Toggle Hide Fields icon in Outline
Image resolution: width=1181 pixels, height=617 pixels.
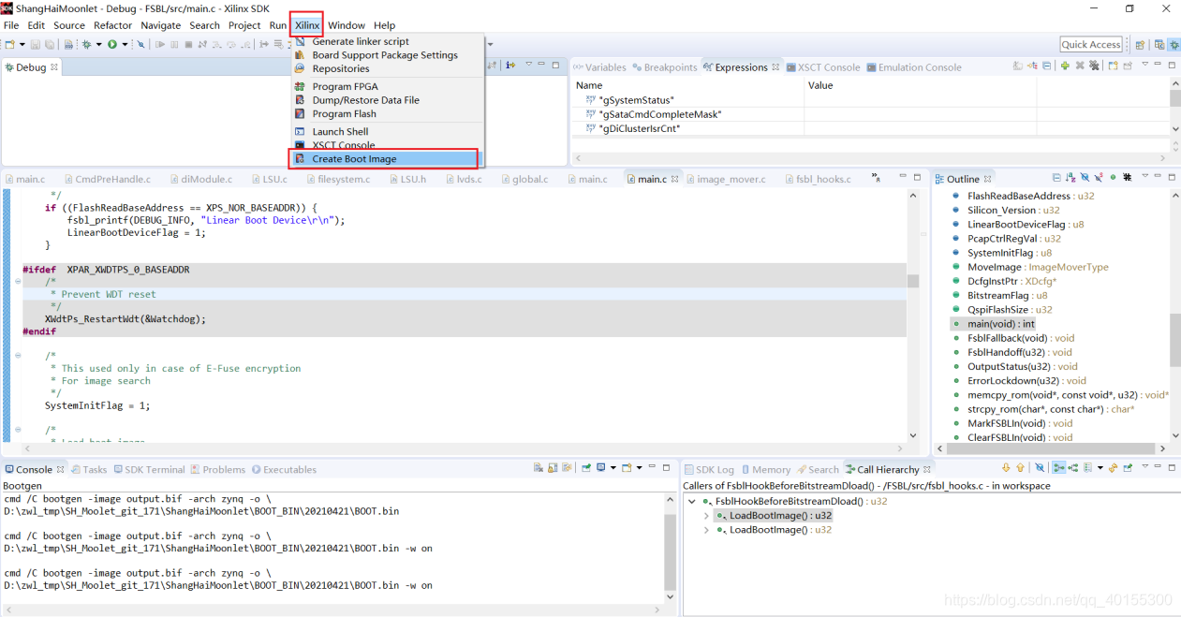(x=1085, y=177)
